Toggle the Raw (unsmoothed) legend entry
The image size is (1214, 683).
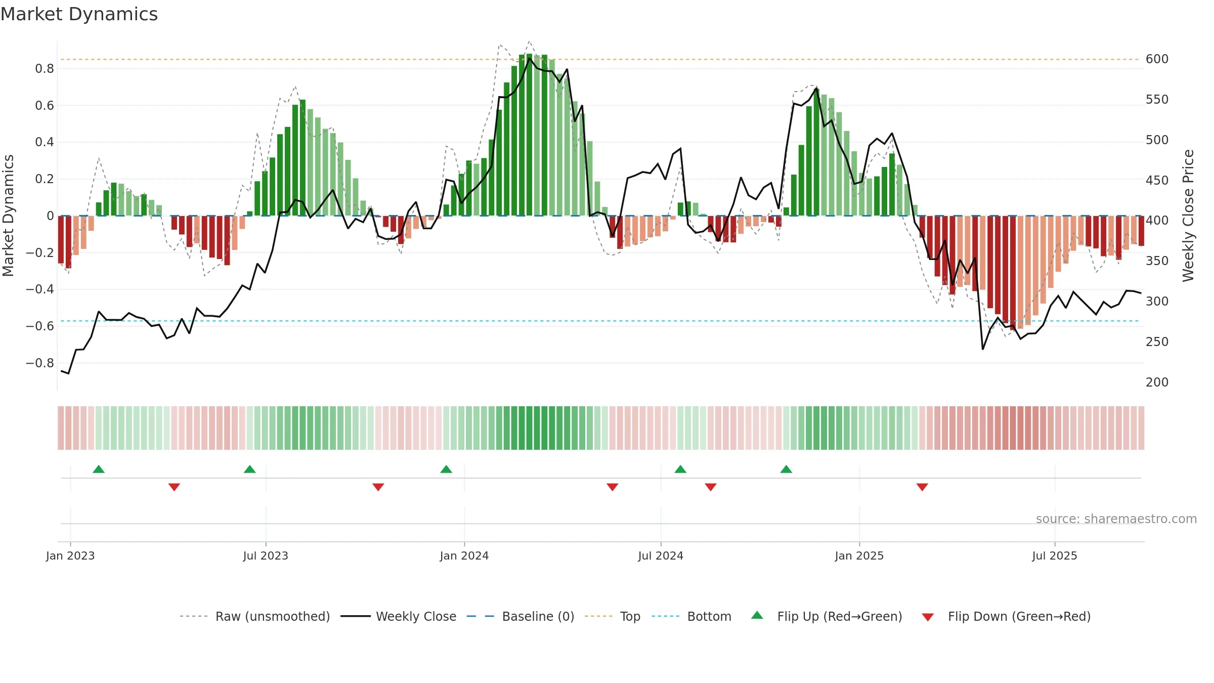point(254,617)
